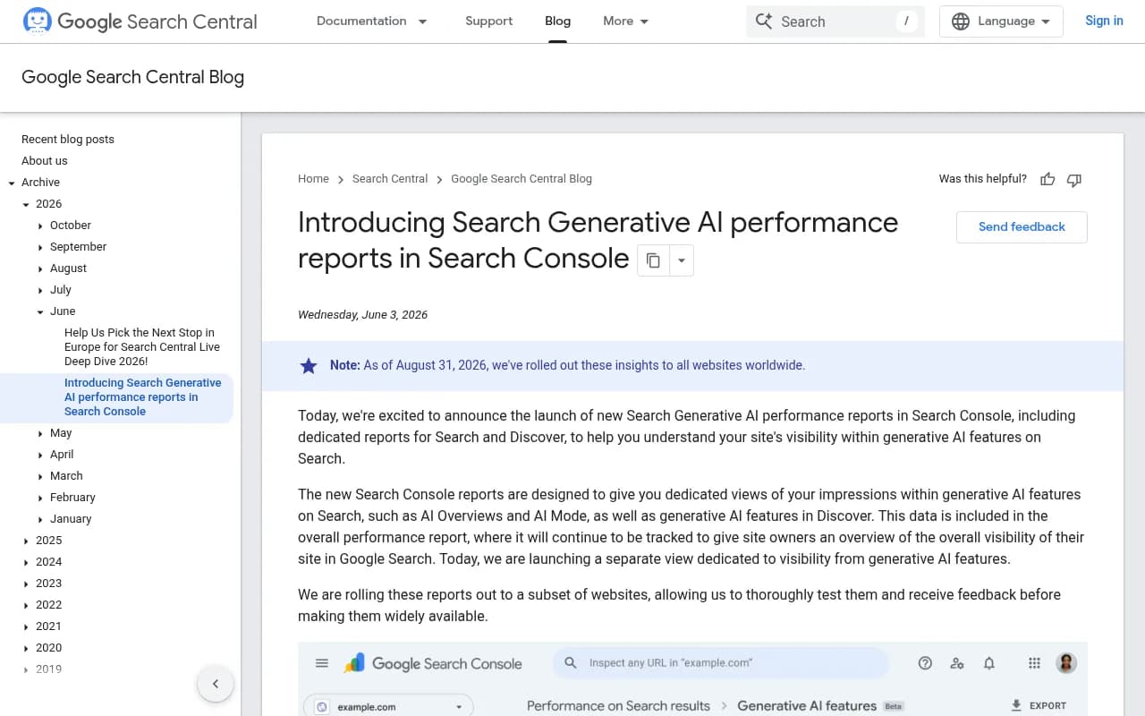Viewport: 1145px width, 716px height.
Task: Copy the page using the copy icon
Action: coord(653,260)
